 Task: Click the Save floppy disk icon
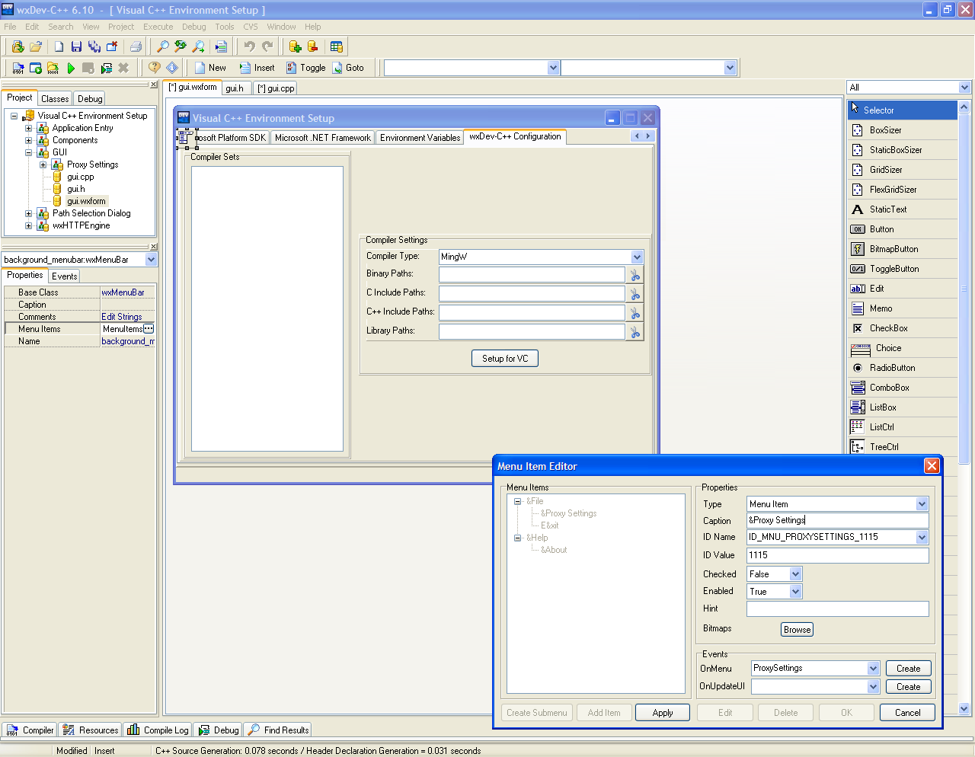click(x=76, y=46)
